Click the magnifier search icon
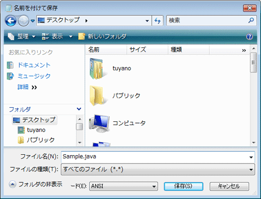The height and width of the screenshot is (199, 261). 251,20
